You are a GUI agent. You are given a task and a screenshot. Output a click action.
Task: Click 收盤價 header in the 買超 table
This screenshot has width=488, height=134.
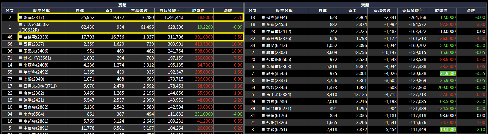(198, 11)
